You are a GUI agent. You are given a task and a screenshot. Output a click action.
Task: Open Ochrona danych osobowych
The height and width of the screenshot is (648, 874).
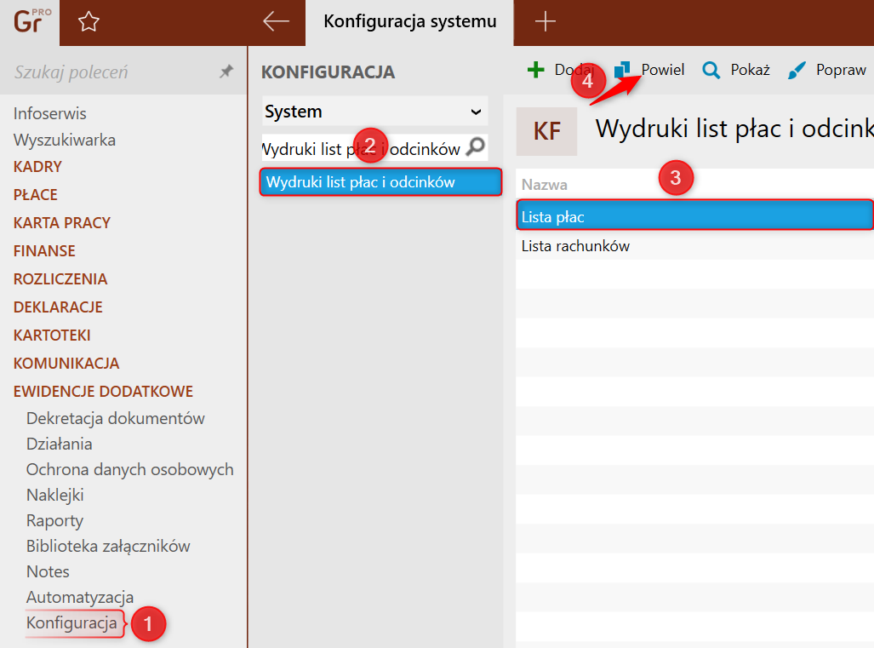click(x=130, y=469)
